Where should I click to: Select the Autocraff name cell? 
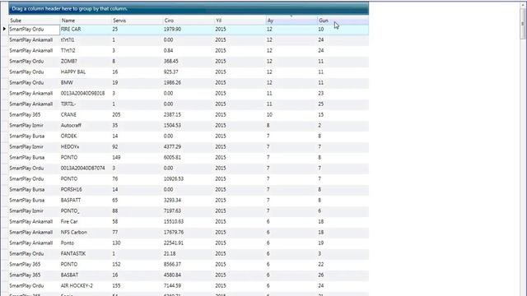coord(86,126)
